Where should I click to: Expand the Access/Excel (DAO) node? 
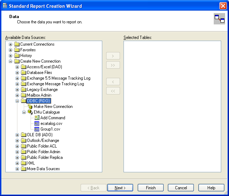[17, 67]
